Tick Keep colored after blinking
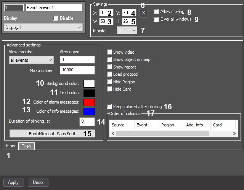 (110, 107)
